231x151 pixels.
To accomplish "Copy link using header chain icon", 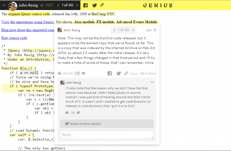I will coord(102,5).
